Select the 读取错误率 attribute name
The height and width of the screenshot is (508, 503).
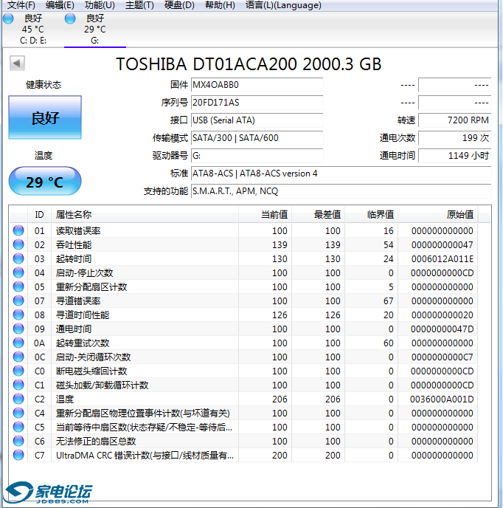coord(78,230)
